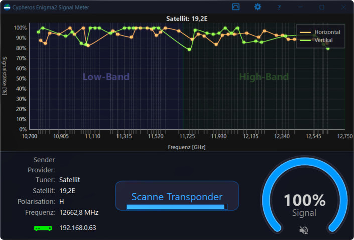Click the 11,725 frequency axis tick
The image size is (354, 240).
(x=187, y=136)
